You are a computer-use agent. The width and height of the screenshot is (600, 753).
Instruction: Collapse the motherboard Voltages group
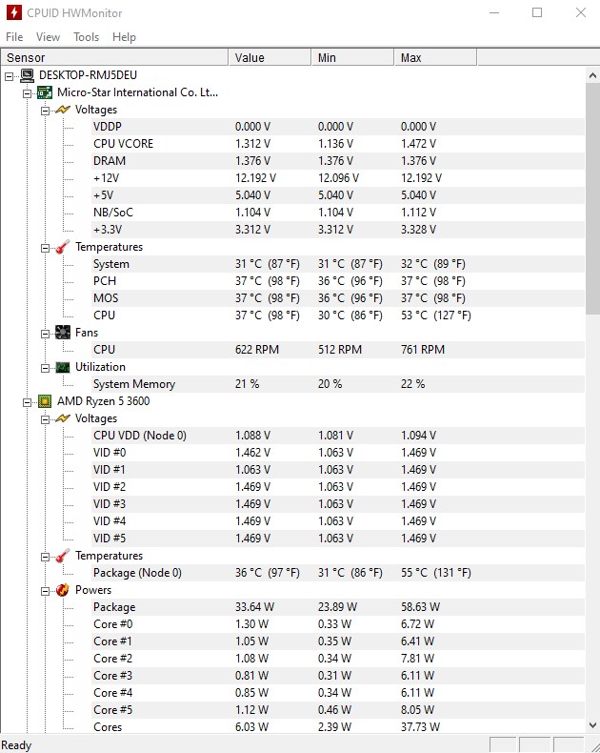point(45,111)
